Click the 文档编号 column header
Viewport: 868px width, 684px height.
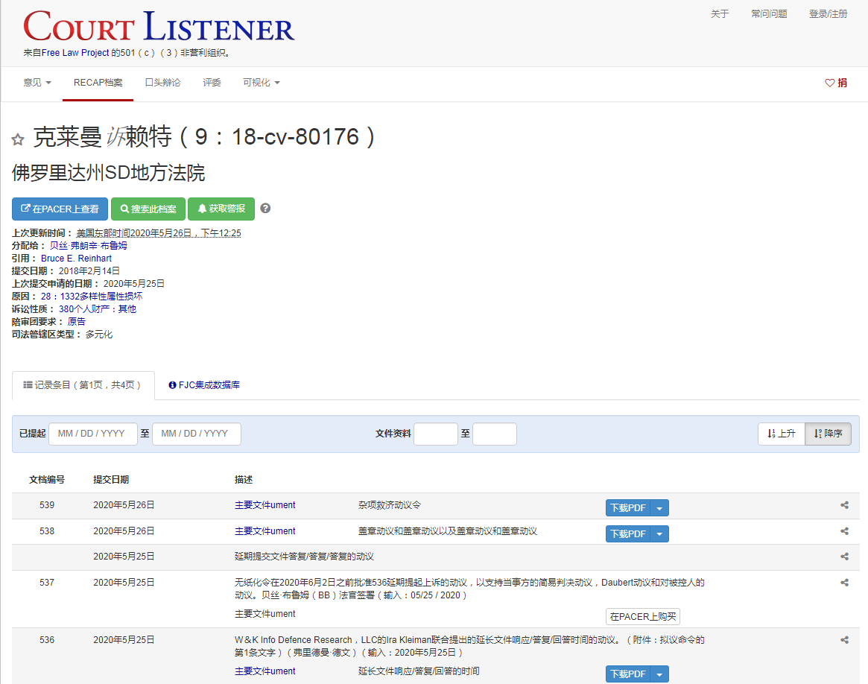point(47,480)
